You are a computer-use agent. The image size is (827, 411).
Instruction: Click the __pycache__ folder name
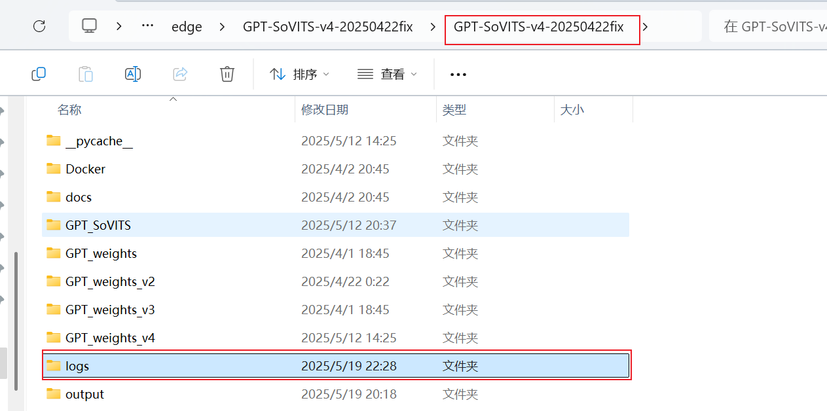tap(99, 141)
